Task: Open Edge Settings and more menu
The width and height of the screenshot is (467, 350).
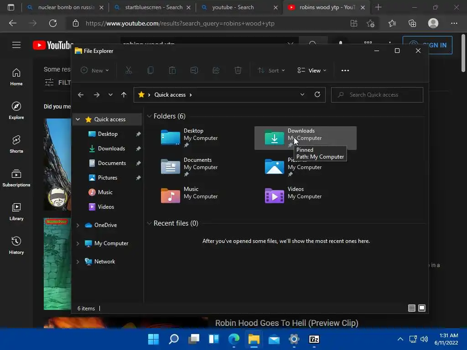Action: [x=454, y=23]
